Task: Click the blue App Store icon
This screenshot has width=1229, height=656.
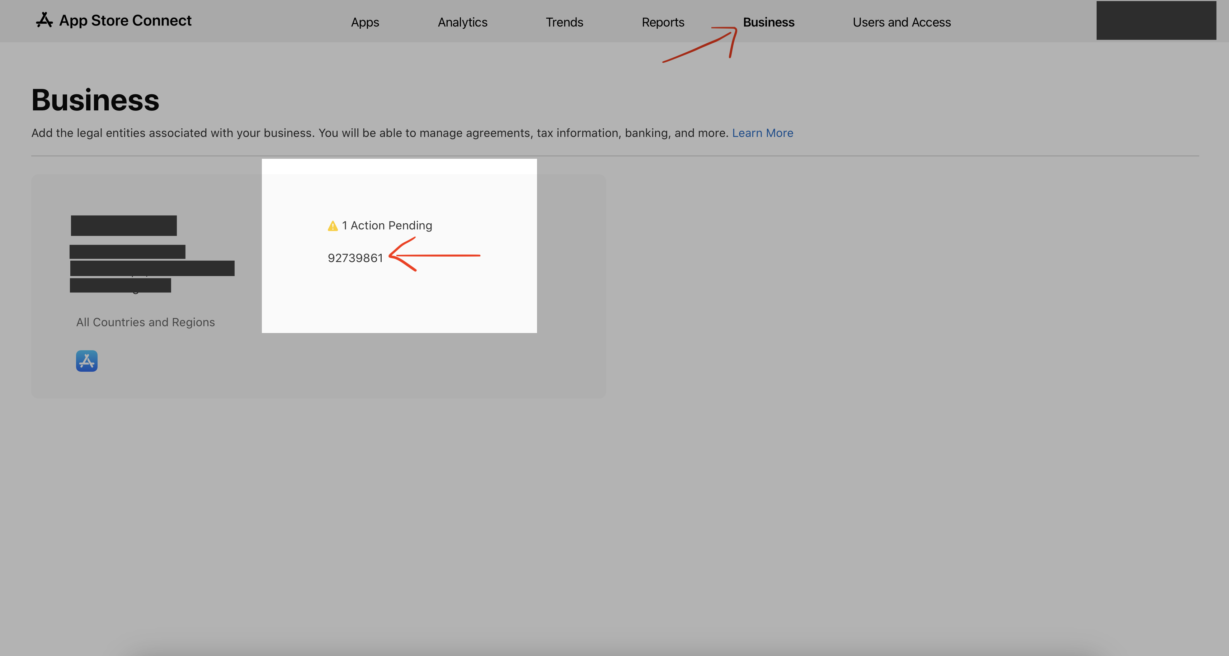Action: [x=86, y=361]
